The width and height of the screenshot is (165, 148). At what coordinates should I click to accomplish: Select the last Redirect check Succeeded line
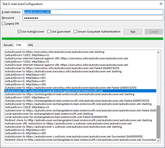tap(80, 140)
